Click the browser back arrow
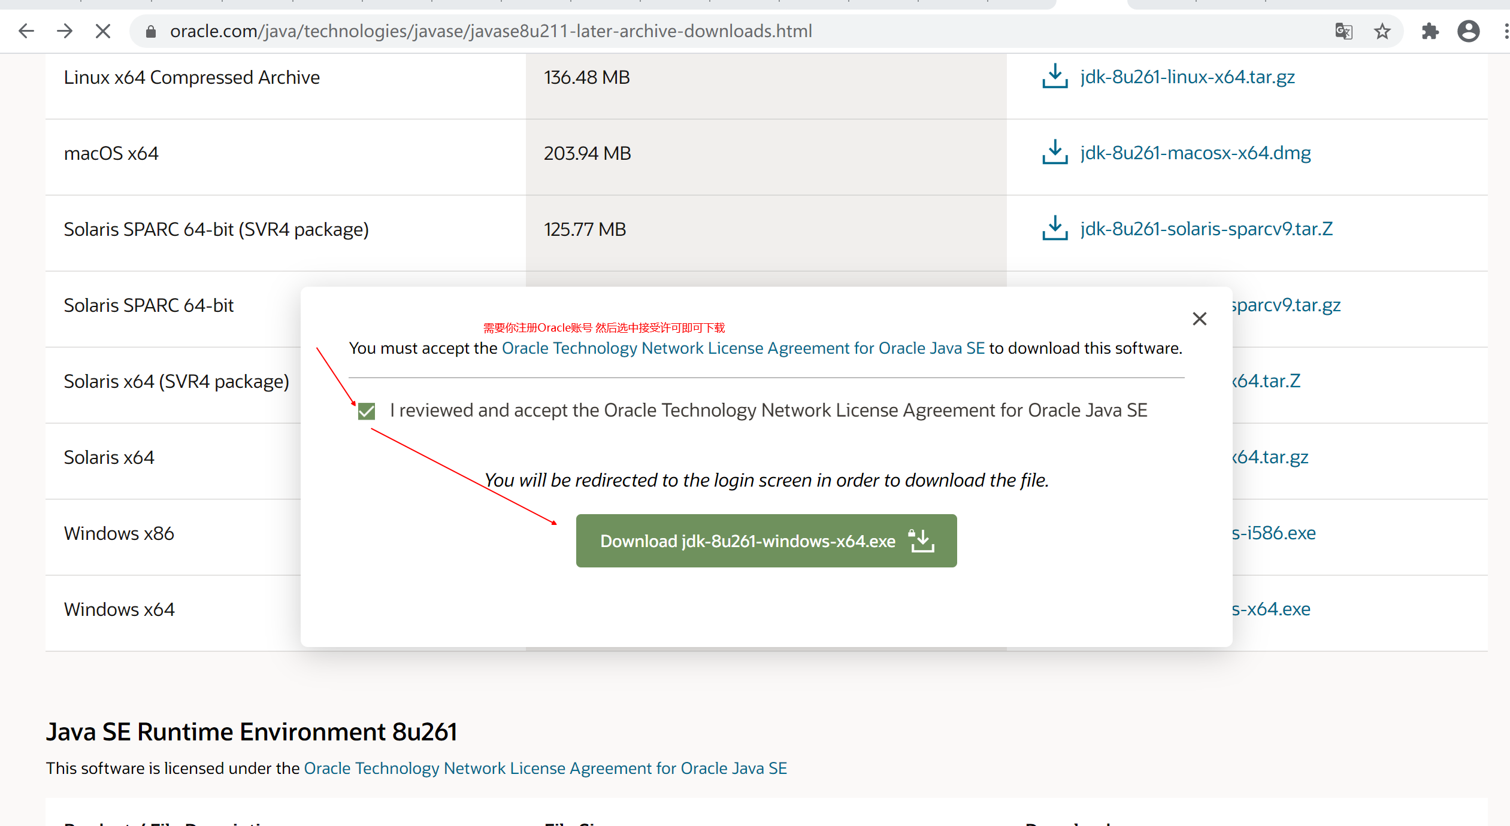 click(26, 31)
